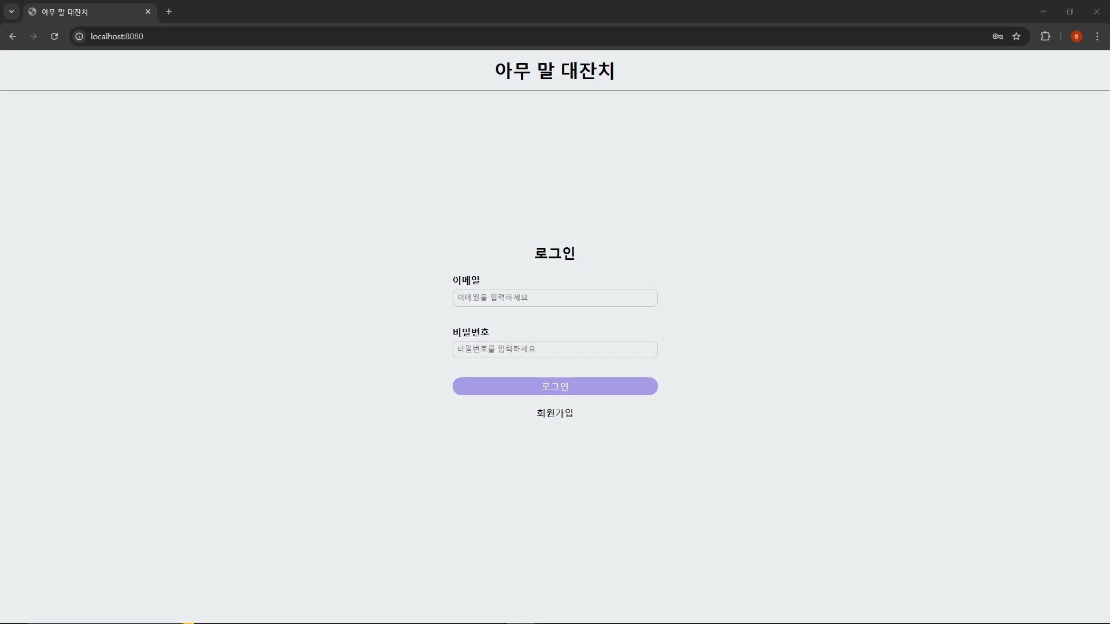1110x624 pixels.
Task: Go back using browser back arrow
Action: [13, 36]
